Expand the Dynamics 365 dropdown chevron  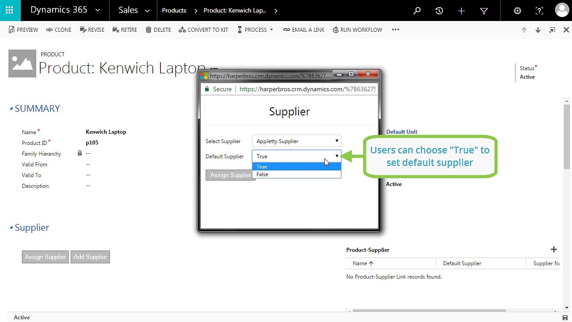[x=98, y=11]
